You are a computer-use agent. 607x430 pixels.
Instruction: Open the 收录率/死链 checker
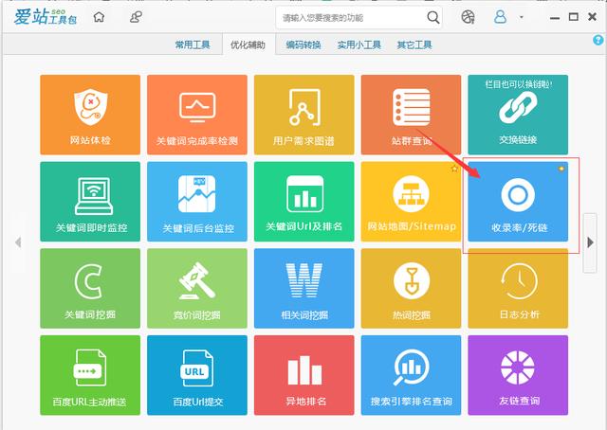point(518,202)
